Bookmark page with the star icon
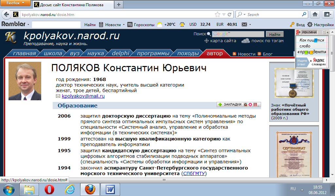 point(218,14)
